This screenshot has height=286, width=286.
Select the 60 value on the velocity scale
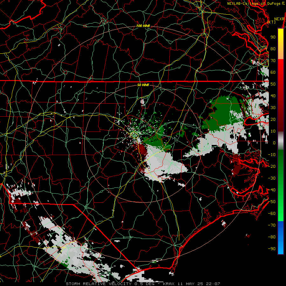pyautogui.click(x=273, y=72)
